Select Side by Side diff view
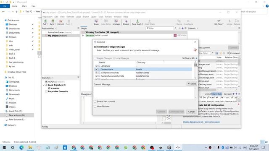269x151 pixels. pos(216,94)
